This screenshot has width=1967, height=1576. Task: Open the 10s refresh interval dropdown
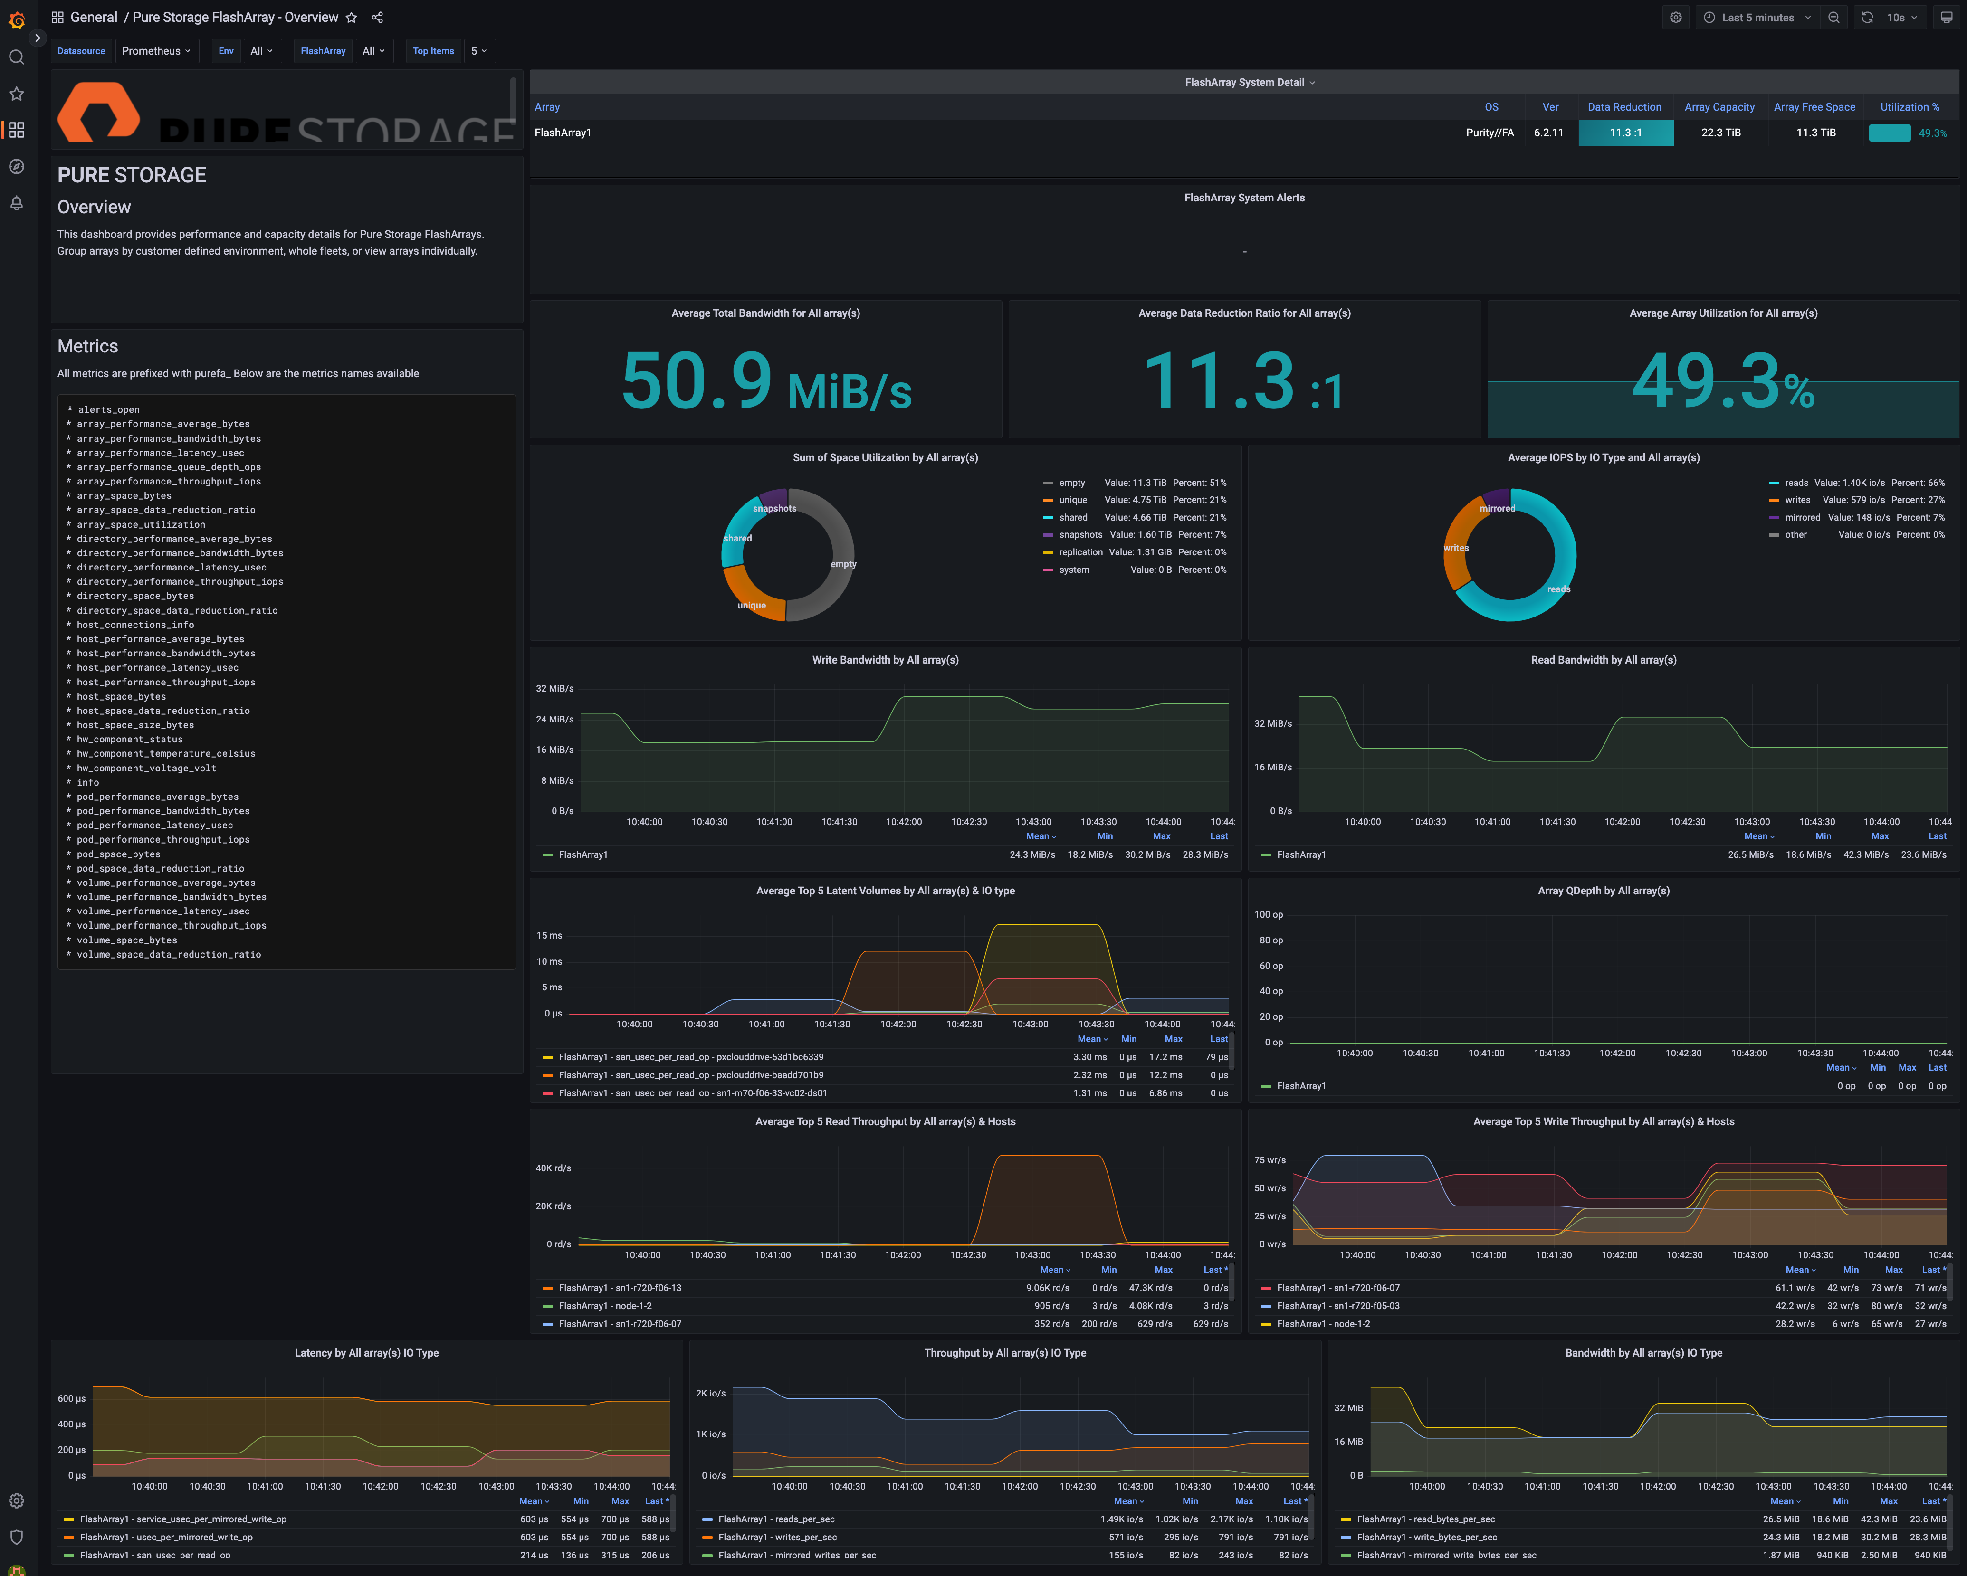pyautogui.click(x=1902, y=17)
